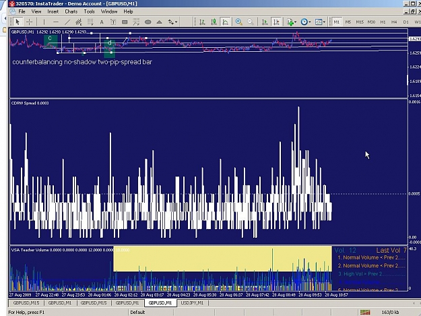The width and height of the screenshot is (421, 316).
Task: Open the arrows objects dropdown
Action: (172, 22)
